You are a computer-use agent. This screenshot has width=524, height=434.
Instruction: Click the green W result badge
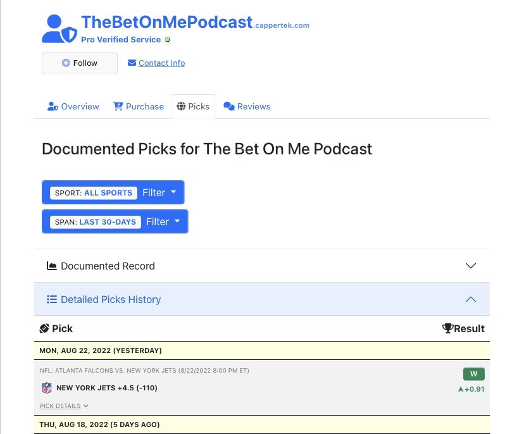tap(473, 374)
